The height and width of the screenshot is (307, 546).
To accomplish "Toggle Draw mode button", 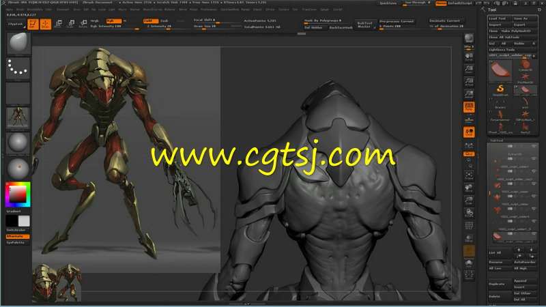I will [45, 24].
